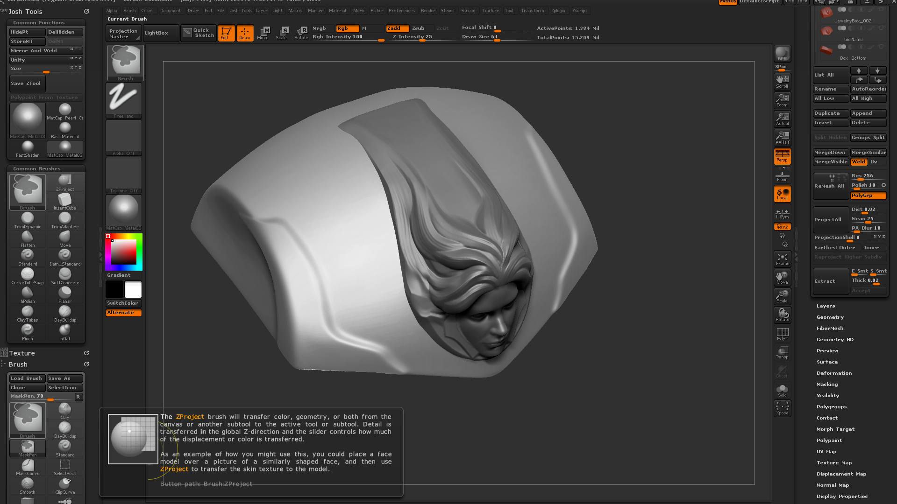This screenshot has width=897, height=504.
Task: Open the Alpha menu
Action: [112, 11]
